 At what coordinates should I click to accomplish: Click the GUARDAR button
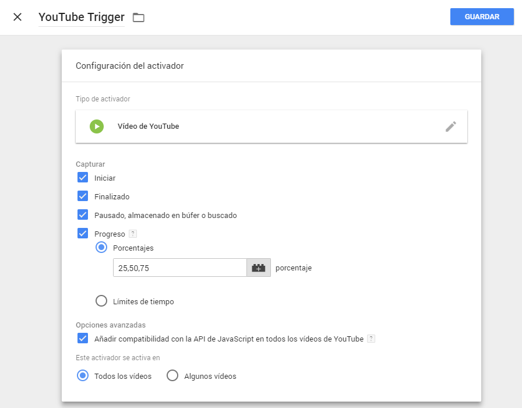point(482,17)
